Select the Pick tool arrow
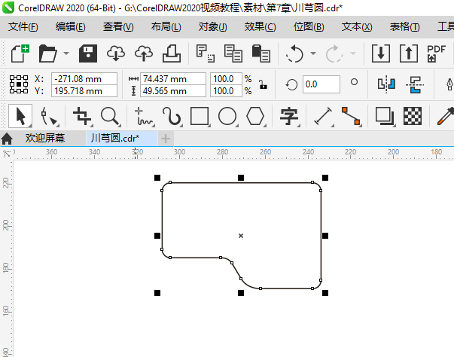 [x=20, y=117]
